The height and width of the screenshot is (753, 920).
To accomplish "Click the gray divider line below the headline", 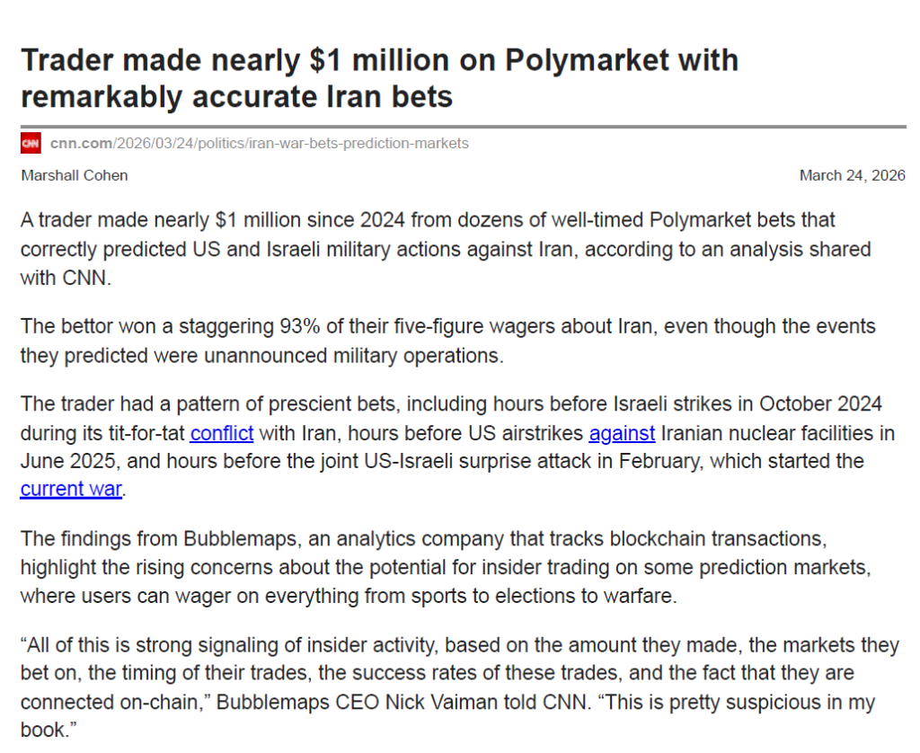I will pyautogui.click(x=463, y=127).
